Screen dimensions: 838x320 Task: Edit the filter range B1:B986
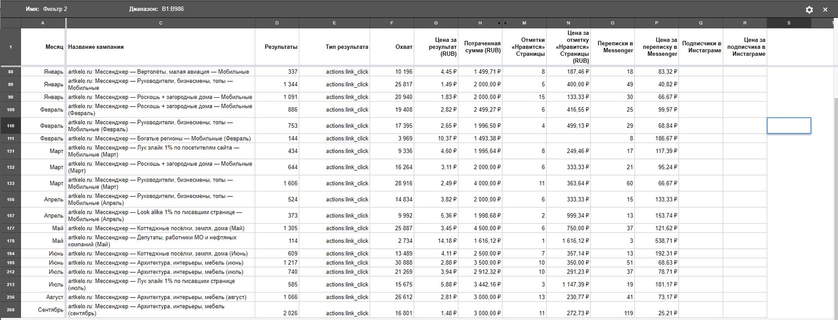point(173,9)
